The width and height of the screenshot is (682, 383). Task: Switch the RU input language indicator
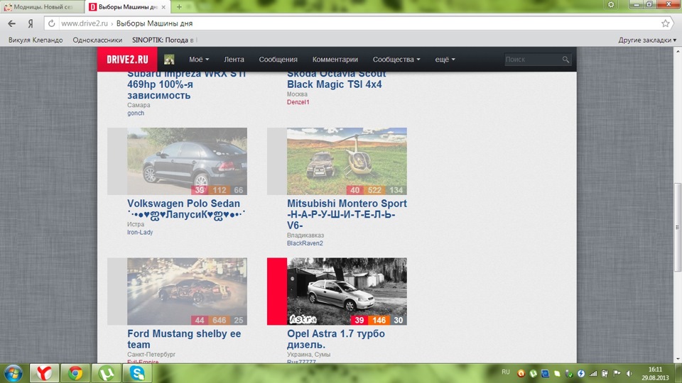tap(505, 372)
